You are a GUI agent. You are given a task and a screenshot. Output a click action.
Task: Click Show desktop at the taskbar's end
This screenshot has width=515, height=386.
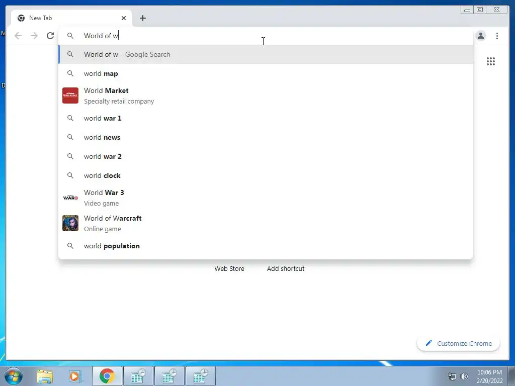coord(511,376)
